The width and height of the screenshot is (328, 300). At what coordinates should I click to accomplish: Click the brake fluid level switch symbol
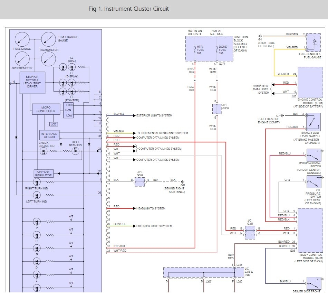click(x=313, y=122)
